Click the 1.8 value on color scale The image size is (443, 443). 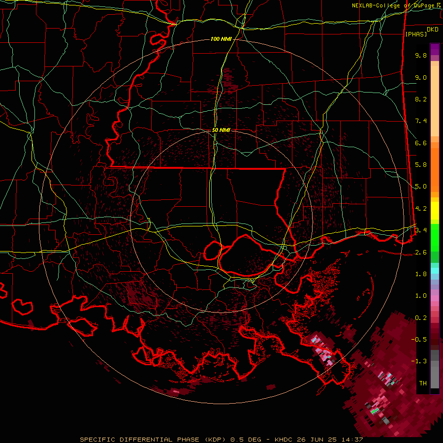pos(421,274)
